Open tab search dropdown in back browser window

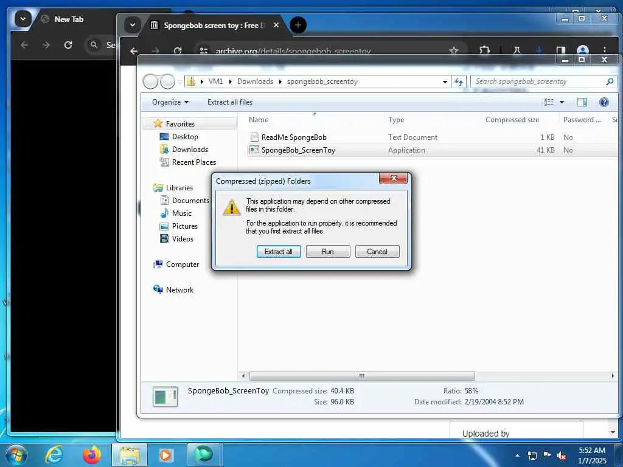[x=23, y=19]
